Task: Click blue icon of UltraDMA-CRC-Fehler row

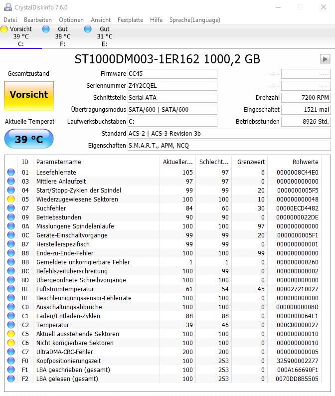Action: pos(11,352)
